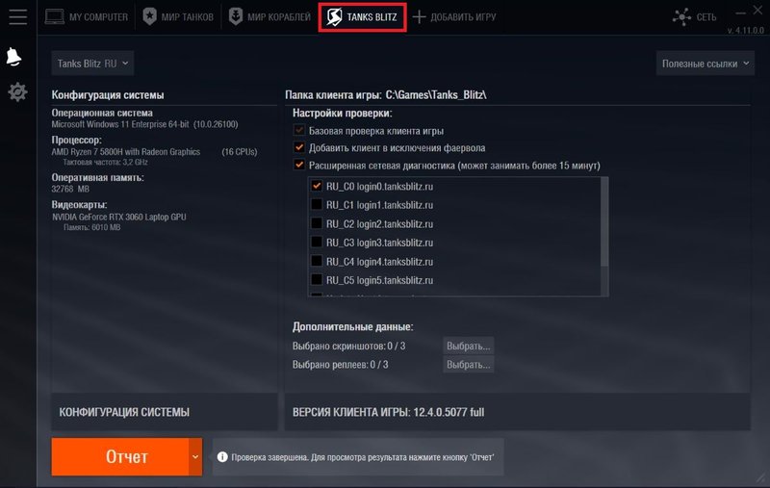Viewport: 770px width, 488px height.
Task: Click Выбрать button for replays
Action: 468,365
